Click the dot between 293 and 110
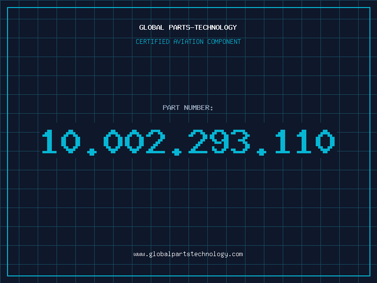The image size is (377, 283). point(262,152)
